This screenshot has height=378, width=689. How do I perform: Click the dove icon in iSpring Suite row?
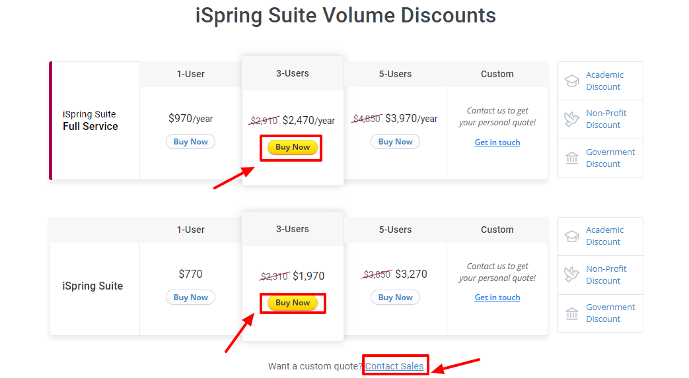point(571,274)
